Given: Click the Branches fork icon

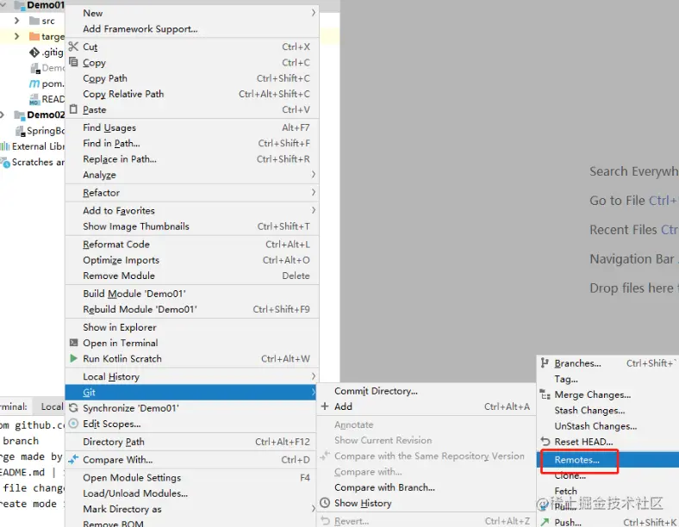Looking at the screenshot, I should click(x=545, y=363).
